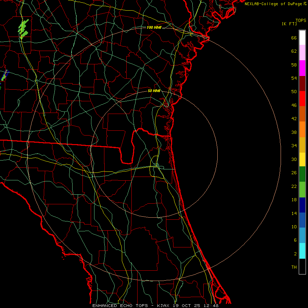Click the 62 legend value label
The width and height of the screenshot is (308, 308).
click(x=294, y=51)
